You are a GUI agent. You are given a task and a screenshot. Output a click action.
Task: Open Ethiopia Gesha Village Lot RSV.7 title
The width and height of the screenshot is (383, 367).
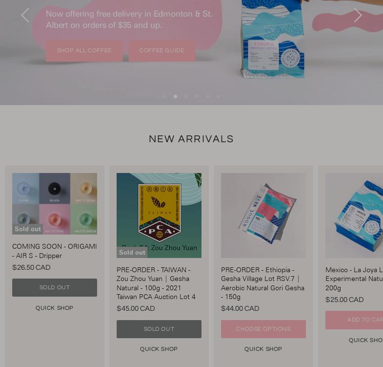tap(263, 283)
